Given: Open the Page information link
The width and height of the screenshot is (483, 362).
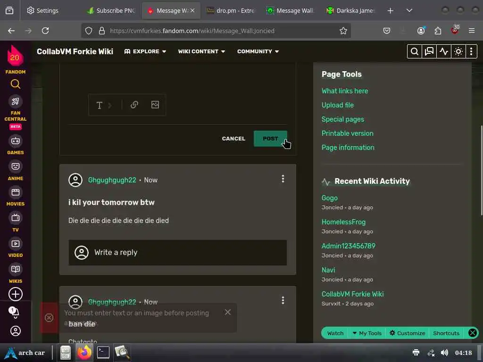Looking at the screenshot, I should pos(348,148).
